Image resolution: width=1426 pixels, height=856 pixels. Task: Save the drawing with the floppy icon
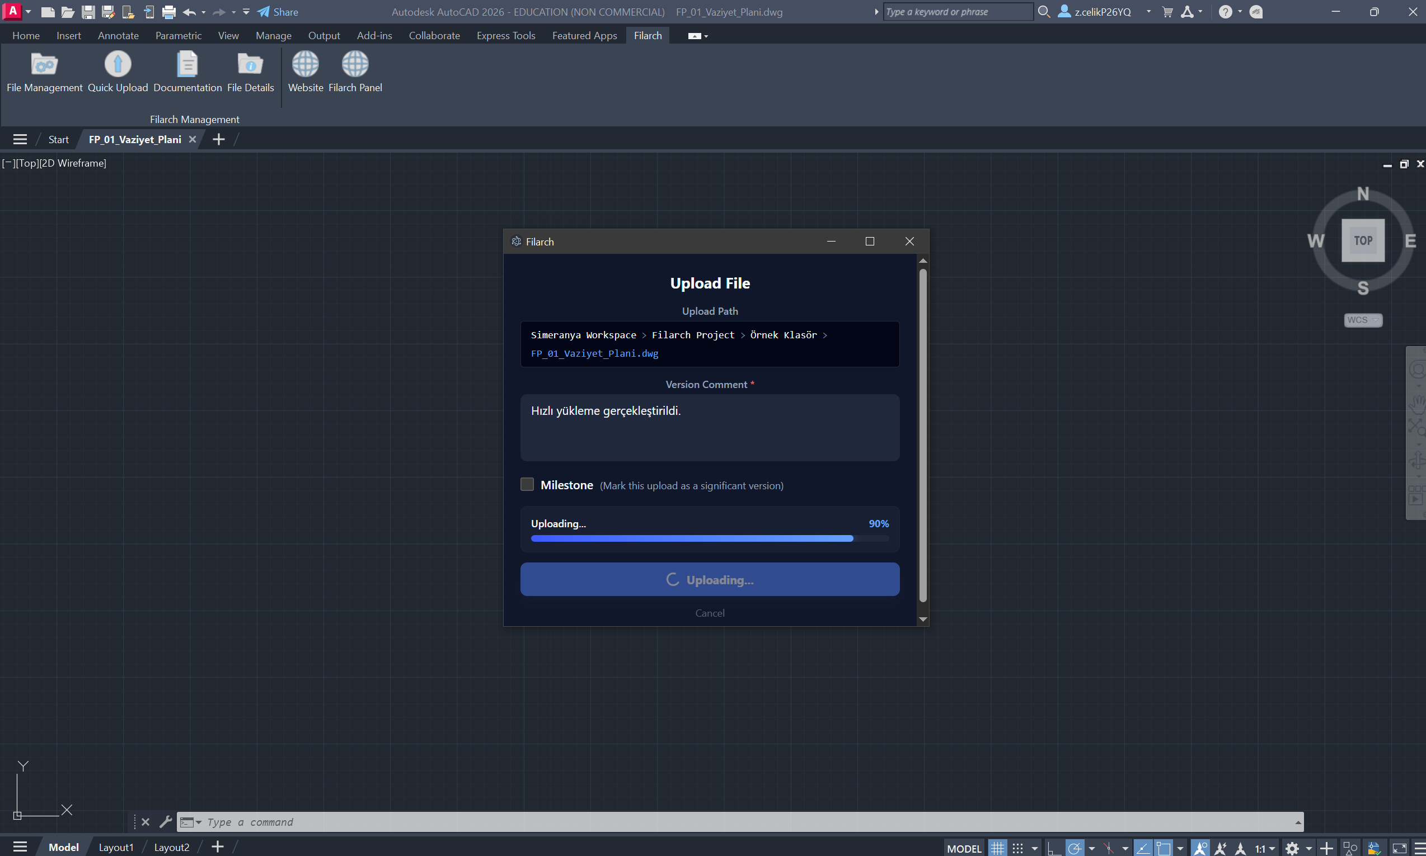tap(88, 12)
